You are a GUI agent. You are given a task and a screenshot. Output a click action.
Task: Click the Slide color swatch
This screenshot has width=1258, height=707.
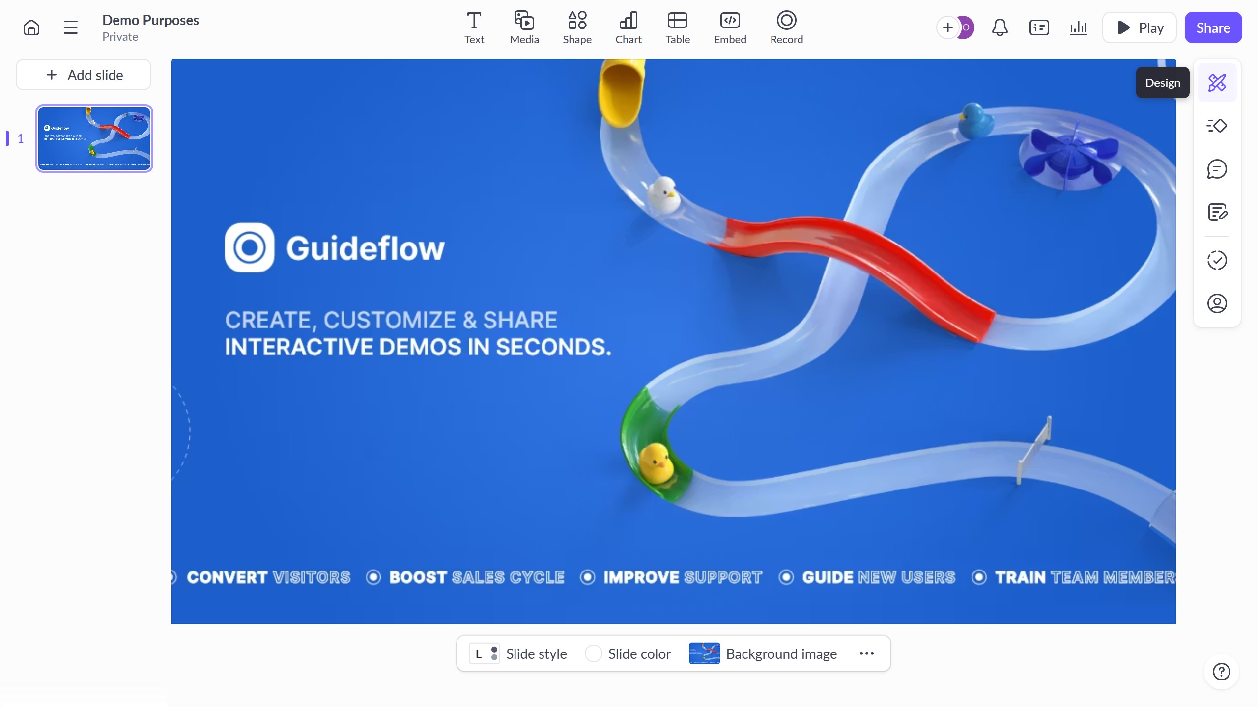click(594, 653)
